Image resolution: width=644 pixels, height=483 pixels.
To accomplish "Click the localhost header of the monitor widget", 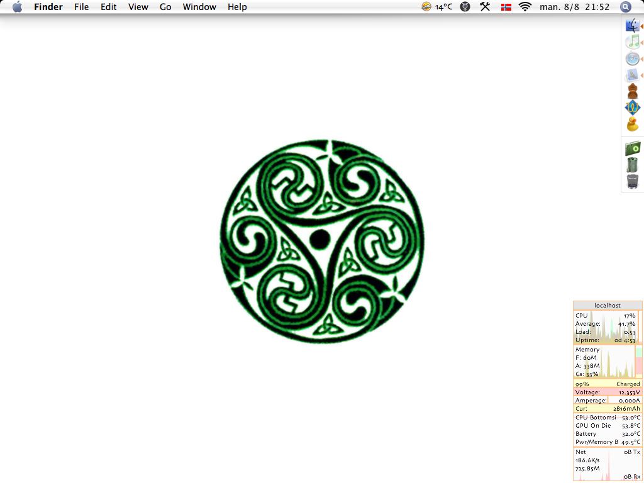I will click(x=608, y=305).
